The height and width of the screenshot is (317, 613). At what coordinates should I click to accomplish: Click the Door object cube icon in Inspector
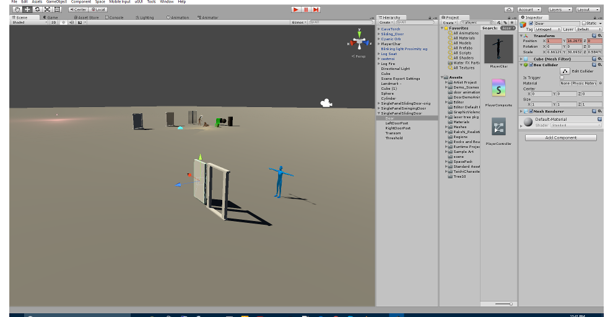click(x=523, y=24)
